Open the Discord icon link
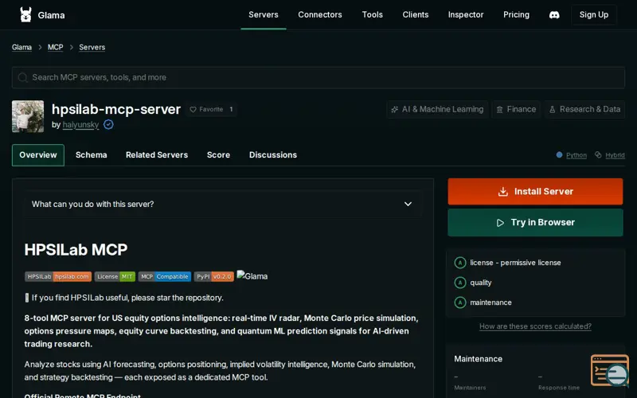Image resolution: width=637 pixels, height=398 pixels. click(554, 15)
